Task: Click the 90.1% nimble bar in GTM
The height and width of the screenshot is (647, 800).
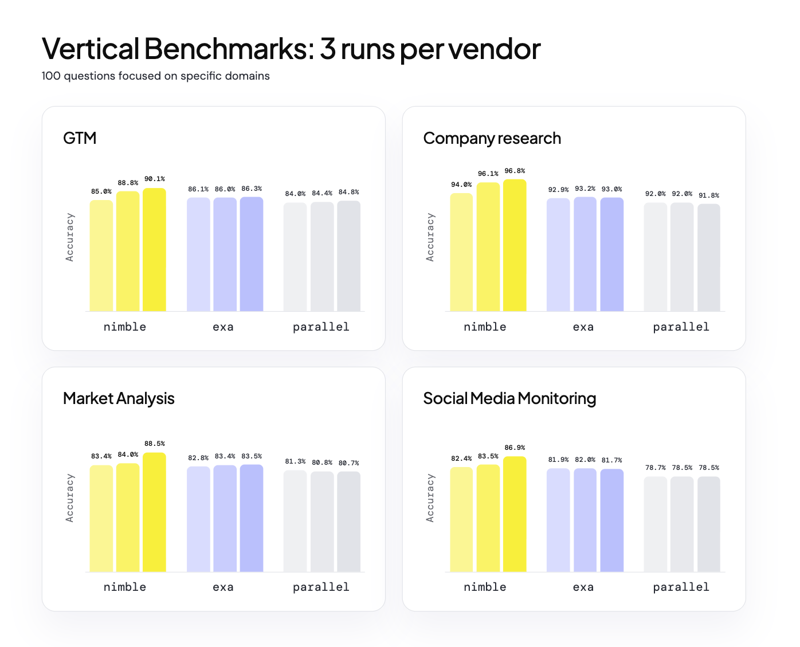Action: [x=154, y=250]
